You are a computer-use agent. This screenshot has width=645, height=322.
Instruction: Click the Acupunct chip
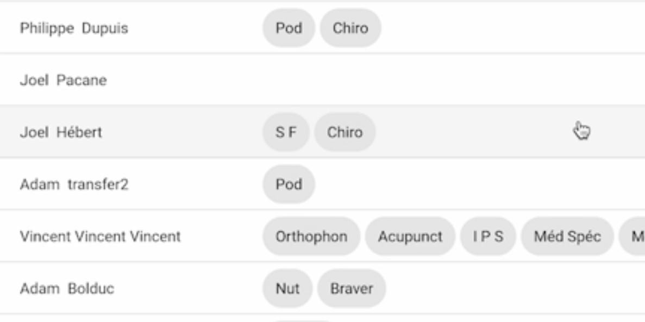[410, 236]
